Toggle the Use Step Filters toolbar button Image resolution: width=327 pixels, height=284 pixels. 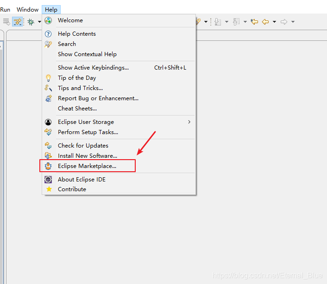click(x=17, y=22)
